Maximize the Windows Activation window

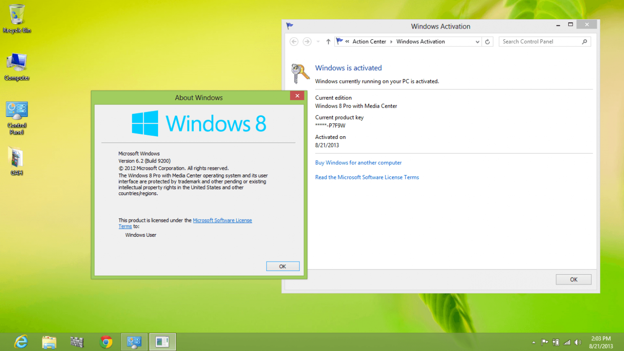point(570,24)
